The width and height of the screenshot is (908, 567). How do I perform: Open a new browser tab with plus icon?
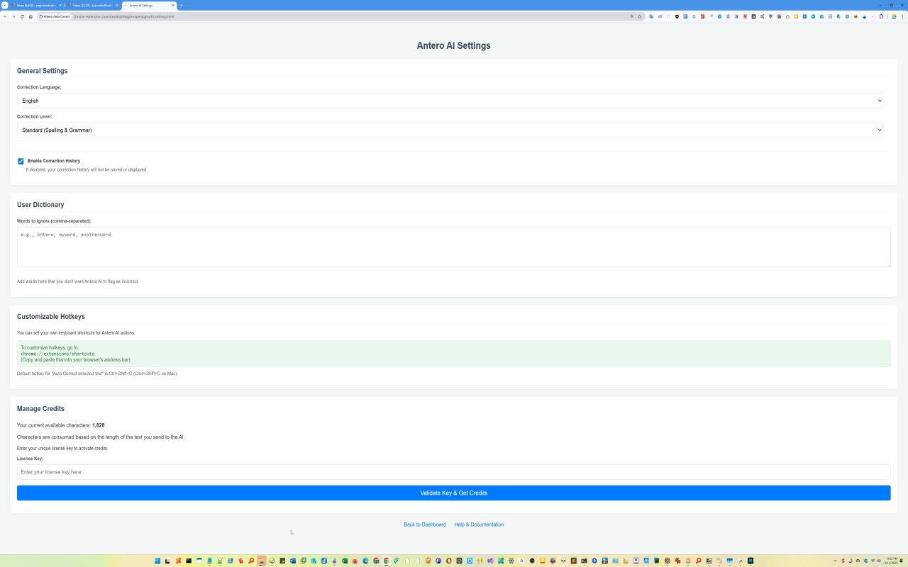click(x=181, y=5)
